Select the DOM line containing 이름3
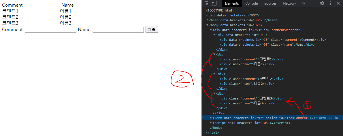This screenshot has height=136, width=343. pos(247,103)
